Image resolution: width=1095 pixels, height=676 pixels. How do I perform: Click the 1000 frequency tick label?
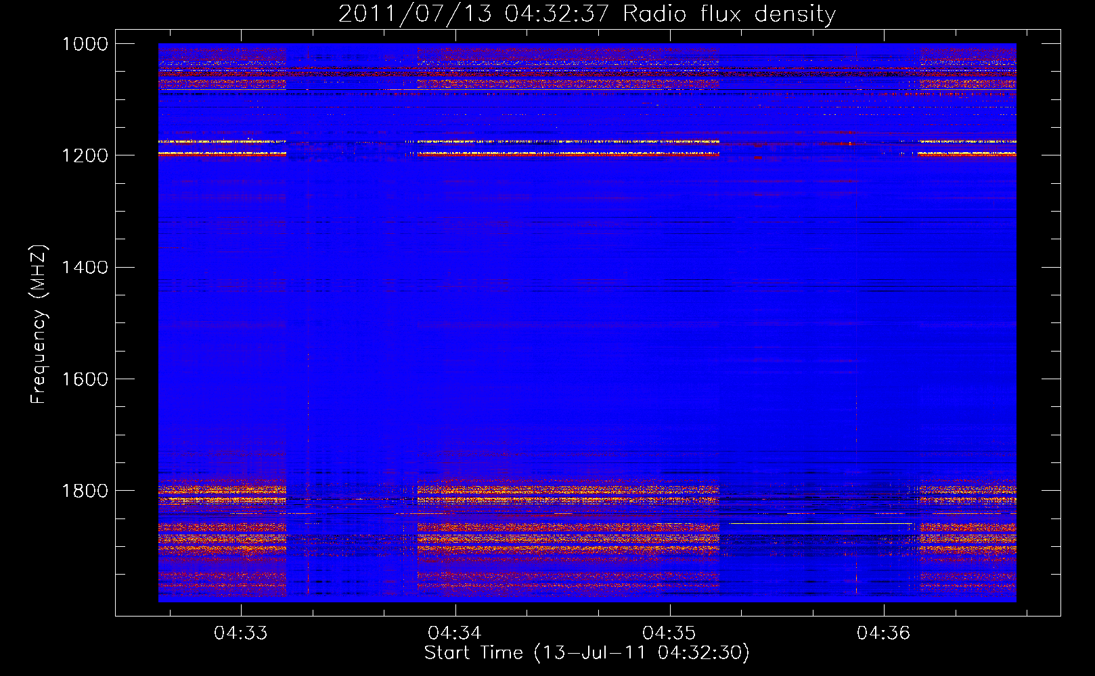coord(85,44)
